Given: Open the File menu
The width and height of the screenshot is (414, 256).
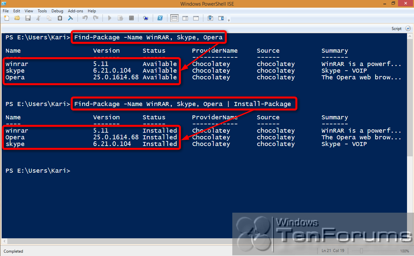Looking at the screenshot, I should [x=6, y=11].
